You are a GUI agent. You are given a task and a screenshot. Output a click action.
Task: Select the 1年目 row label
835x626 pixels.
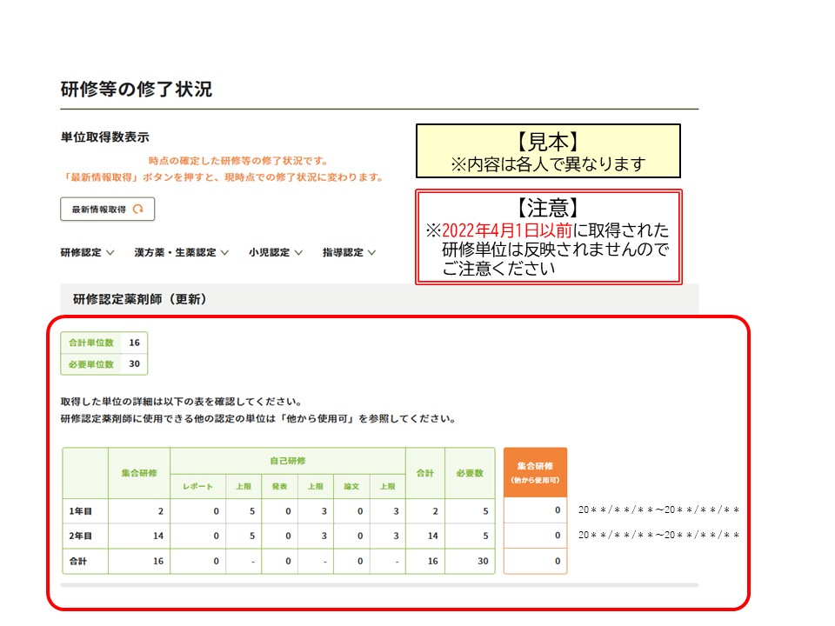(x=84, y=510)
